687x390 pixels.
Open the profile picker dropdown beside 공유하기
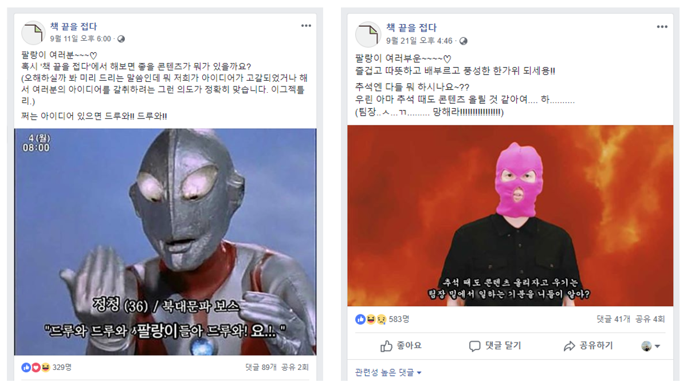(651, 346)
